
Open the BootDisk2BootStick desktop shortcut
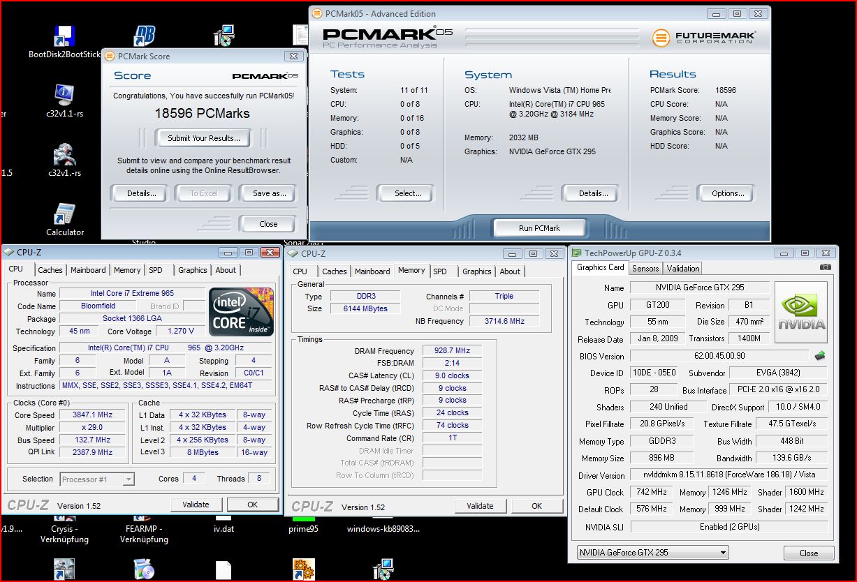[64, 42]
